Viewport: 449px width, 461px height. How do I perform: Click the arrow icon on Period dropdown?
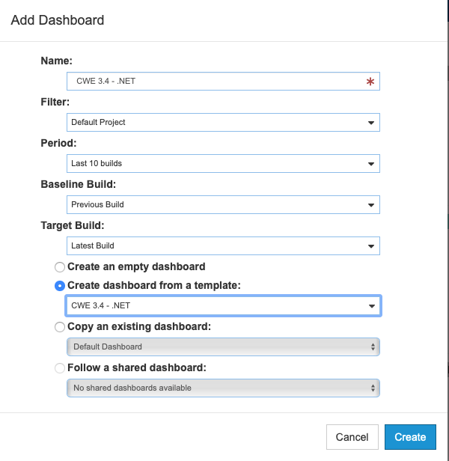pyautogui.click(x=371, y=164)
